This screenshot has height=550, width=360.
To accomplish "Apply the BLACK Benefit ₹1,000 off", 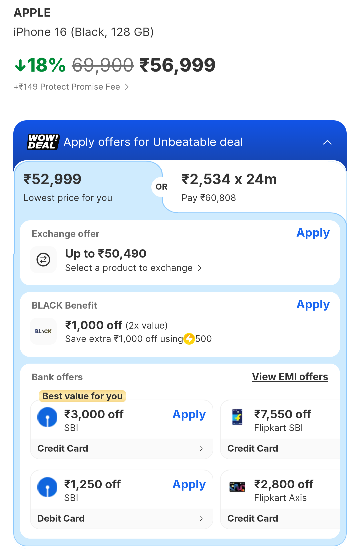I will (x=313, y=304).
